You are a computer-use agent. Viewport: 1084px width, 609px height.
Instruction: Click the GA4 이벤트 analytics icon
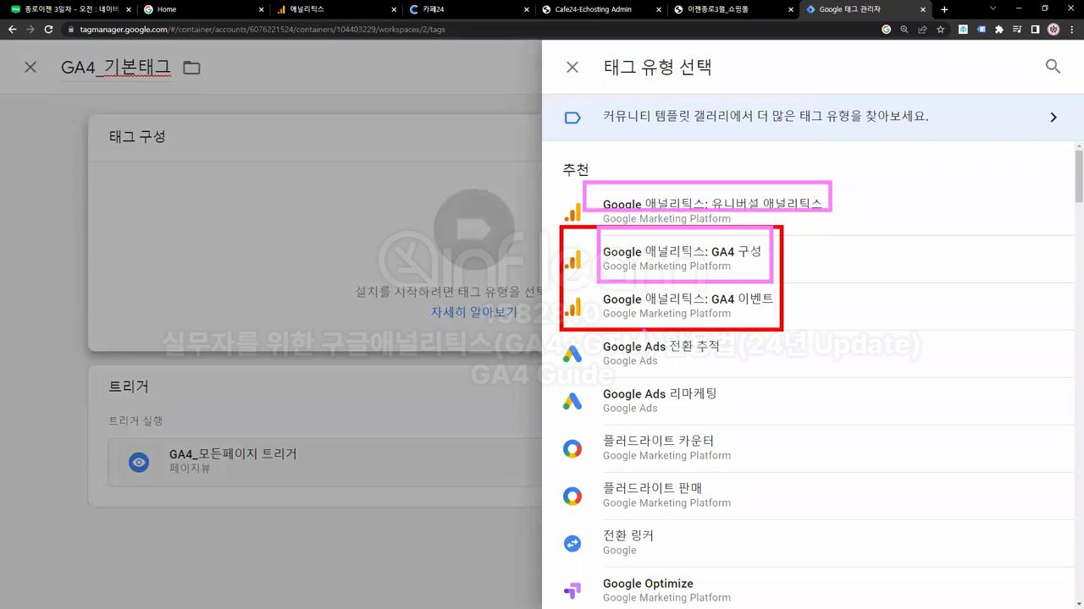pos(573,306)
